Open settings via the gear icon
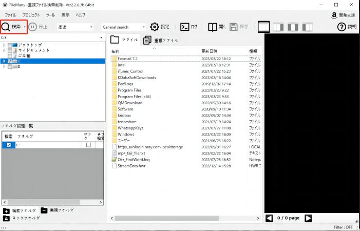 (155, 27)
